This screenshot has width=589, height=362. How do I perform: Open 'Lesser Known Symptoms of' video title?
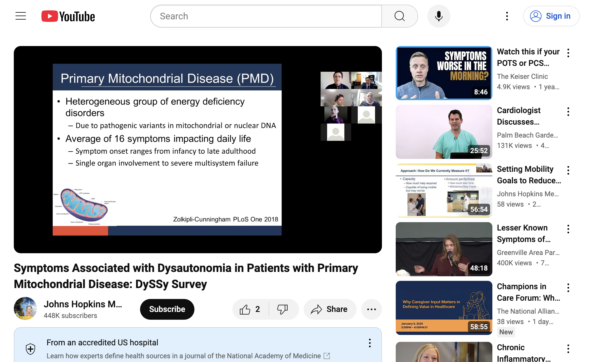(x=523, y=233)
